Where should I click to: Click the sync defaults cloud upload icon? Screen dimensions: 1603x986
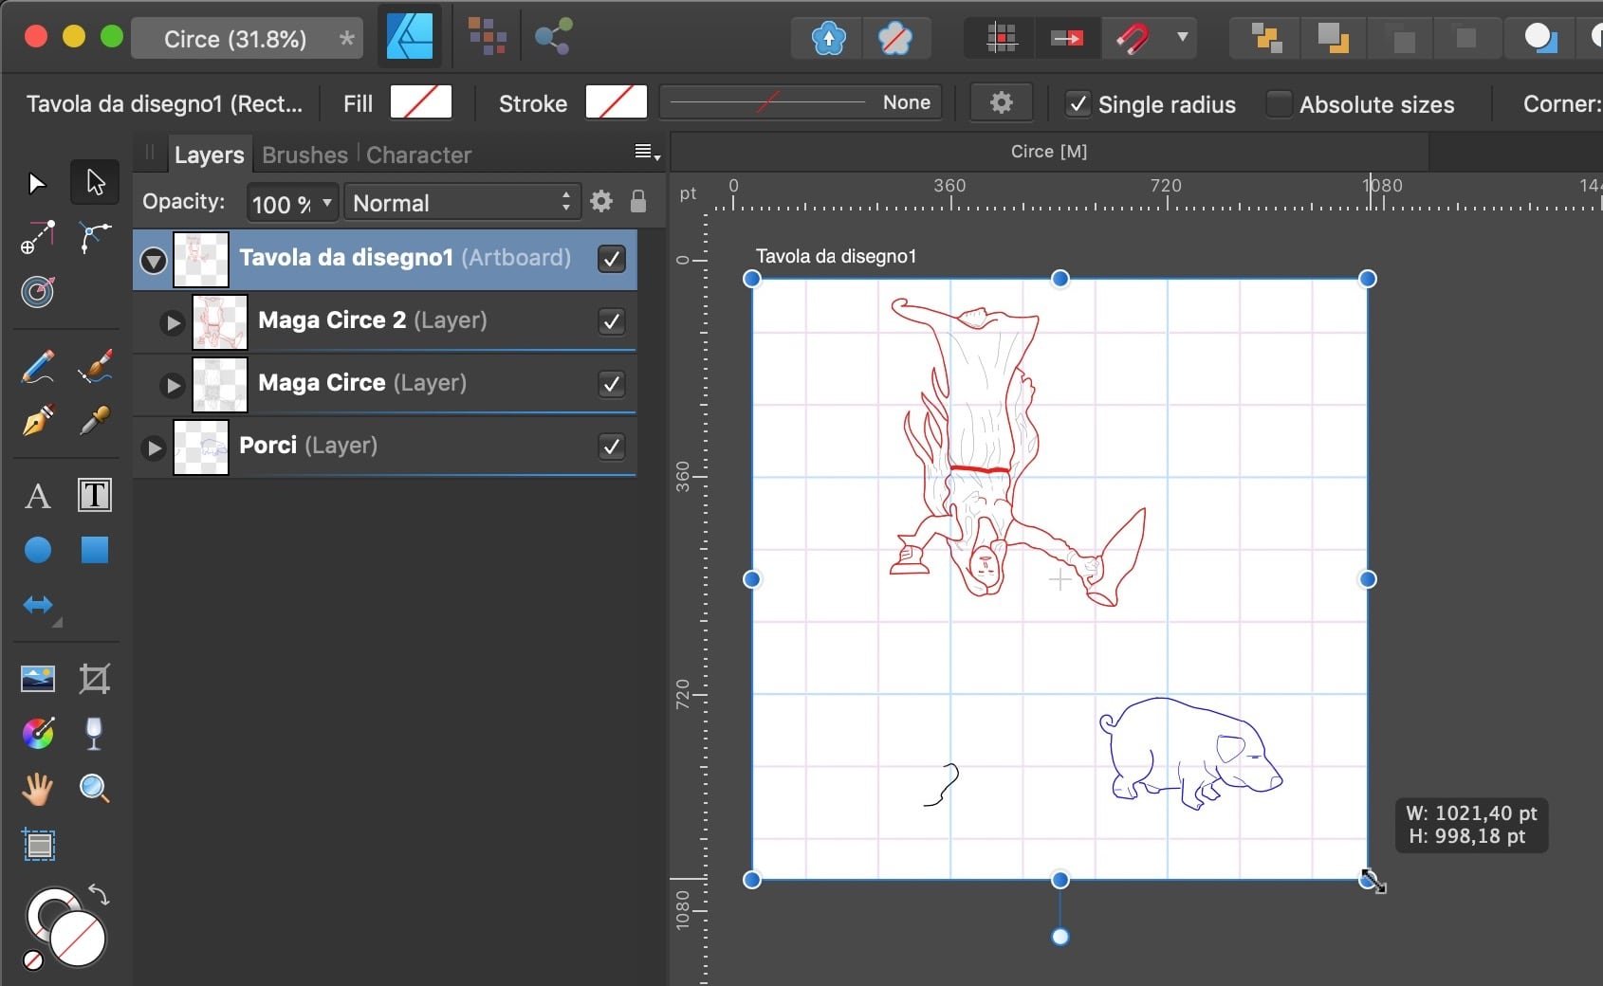tap(829, 39)
